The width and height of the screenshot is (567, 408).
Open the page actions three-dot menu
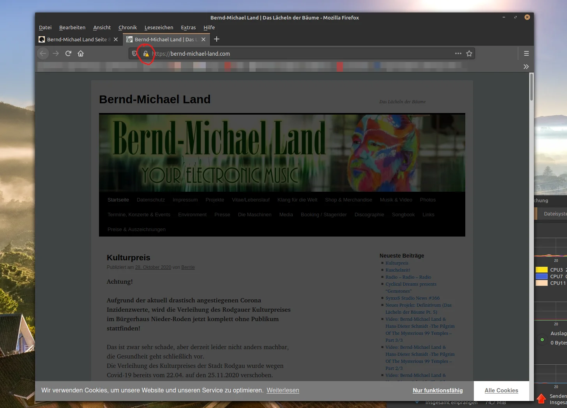pyautogui.click(x=458, y=53)
